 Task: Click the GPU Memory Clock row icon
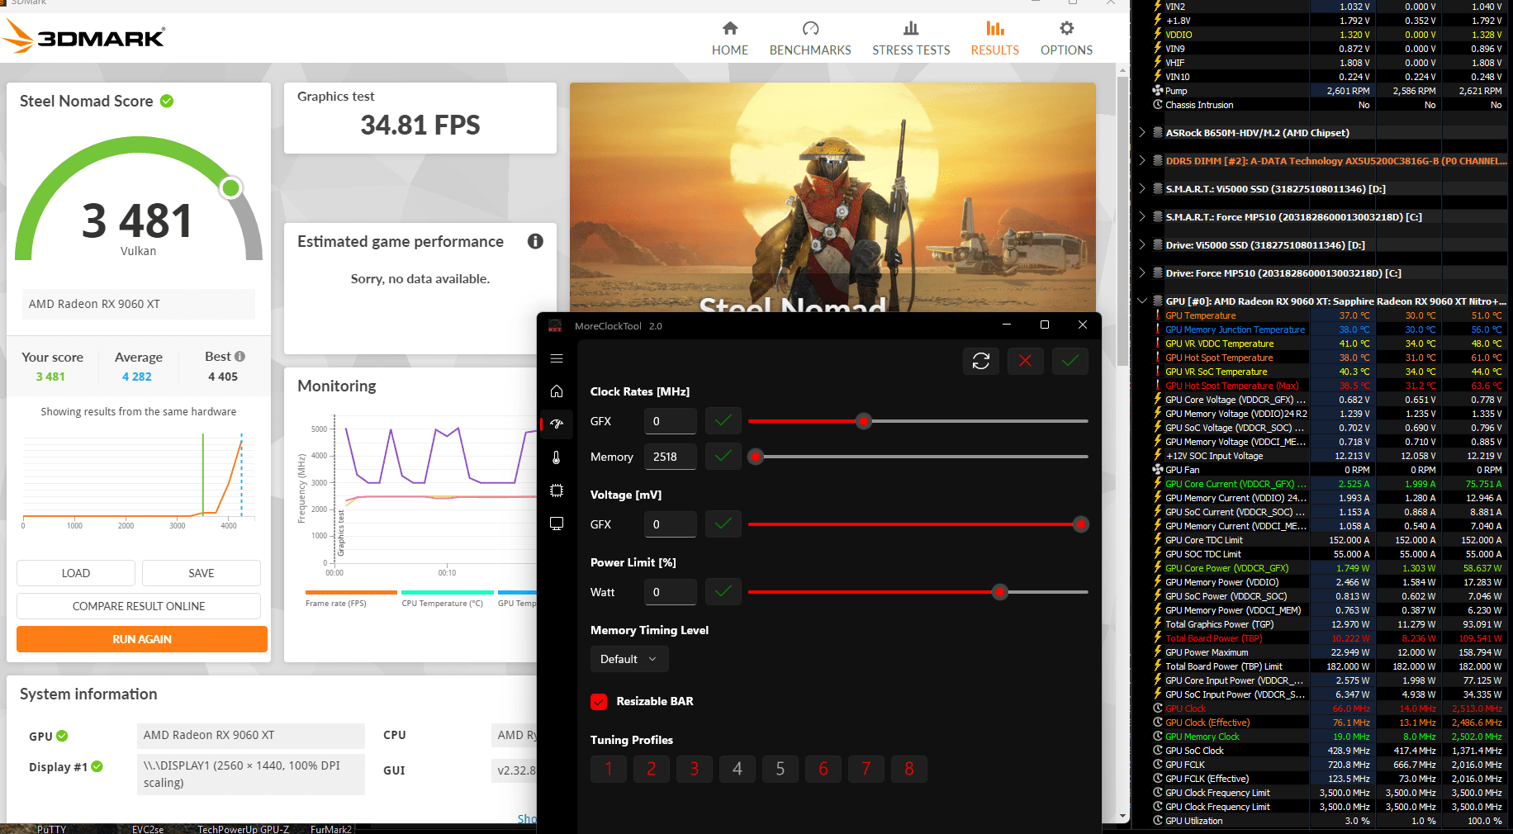point(1158,737)
